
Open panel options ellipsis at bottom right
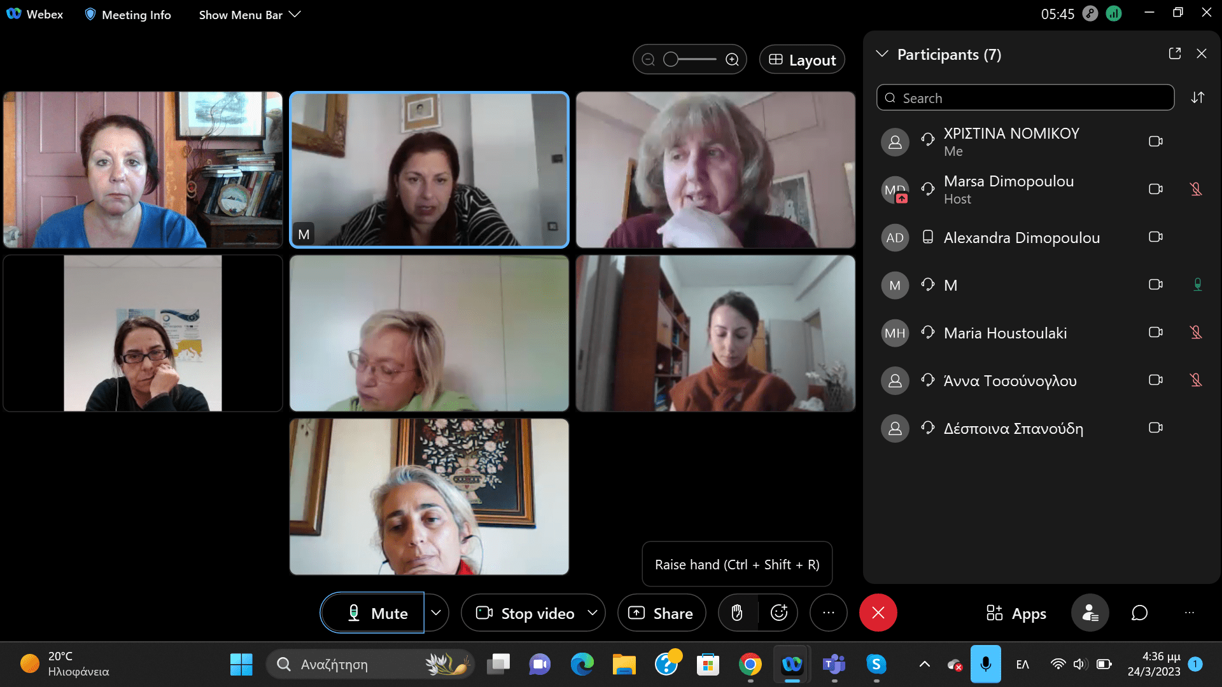[1190, 613]
